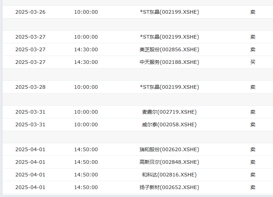Open the 扬子新材(002652.XSHE) stock link

point(169,187)
